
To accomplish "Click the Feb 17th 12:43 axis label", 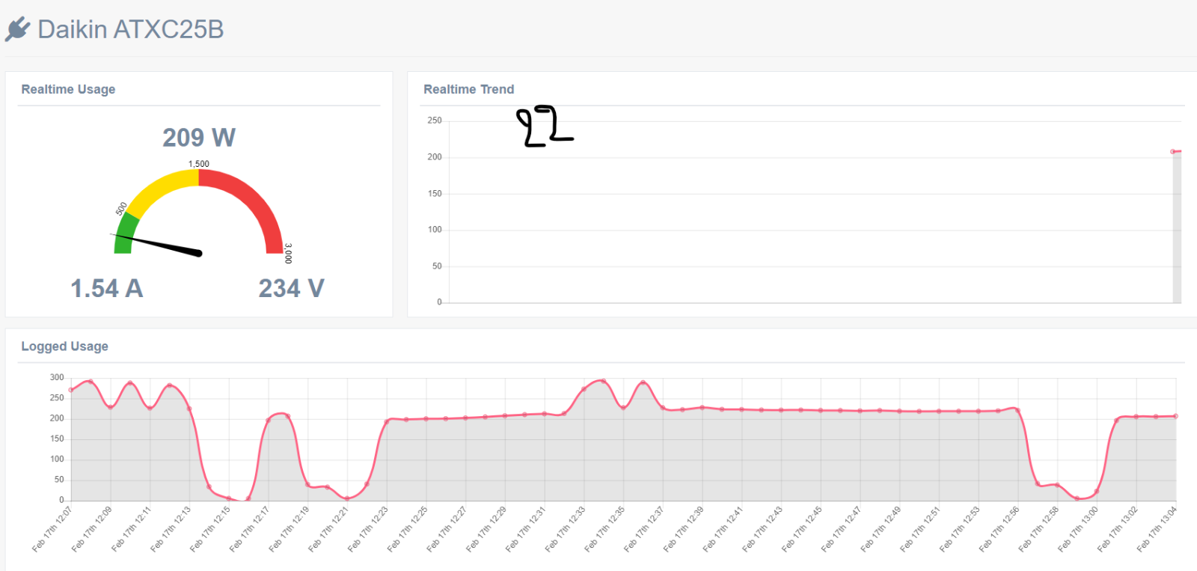I will tap(763, 530).
